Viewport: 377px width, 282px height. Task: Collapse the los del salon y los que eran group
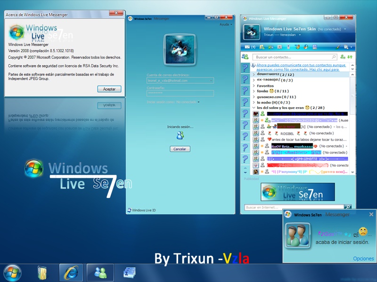(254, 108)
